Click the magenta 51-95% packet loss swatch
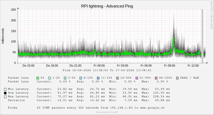 (137, 78)
